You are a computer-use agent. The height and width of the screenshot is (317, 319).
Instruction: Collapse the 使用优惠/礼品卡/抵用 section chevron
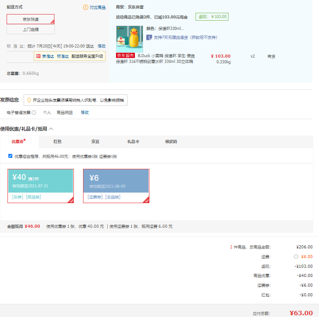point(51,129)
